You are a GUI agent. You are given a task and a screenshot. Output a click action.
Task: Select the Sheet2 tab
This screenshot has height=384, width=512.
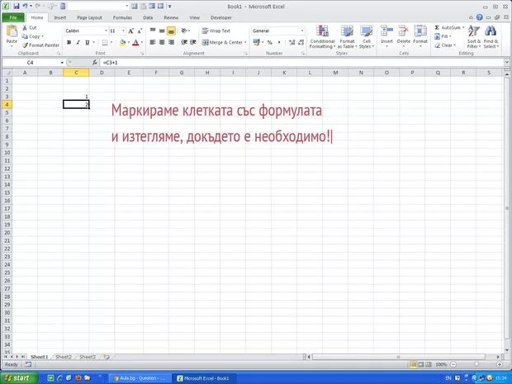tap(63, 357)
